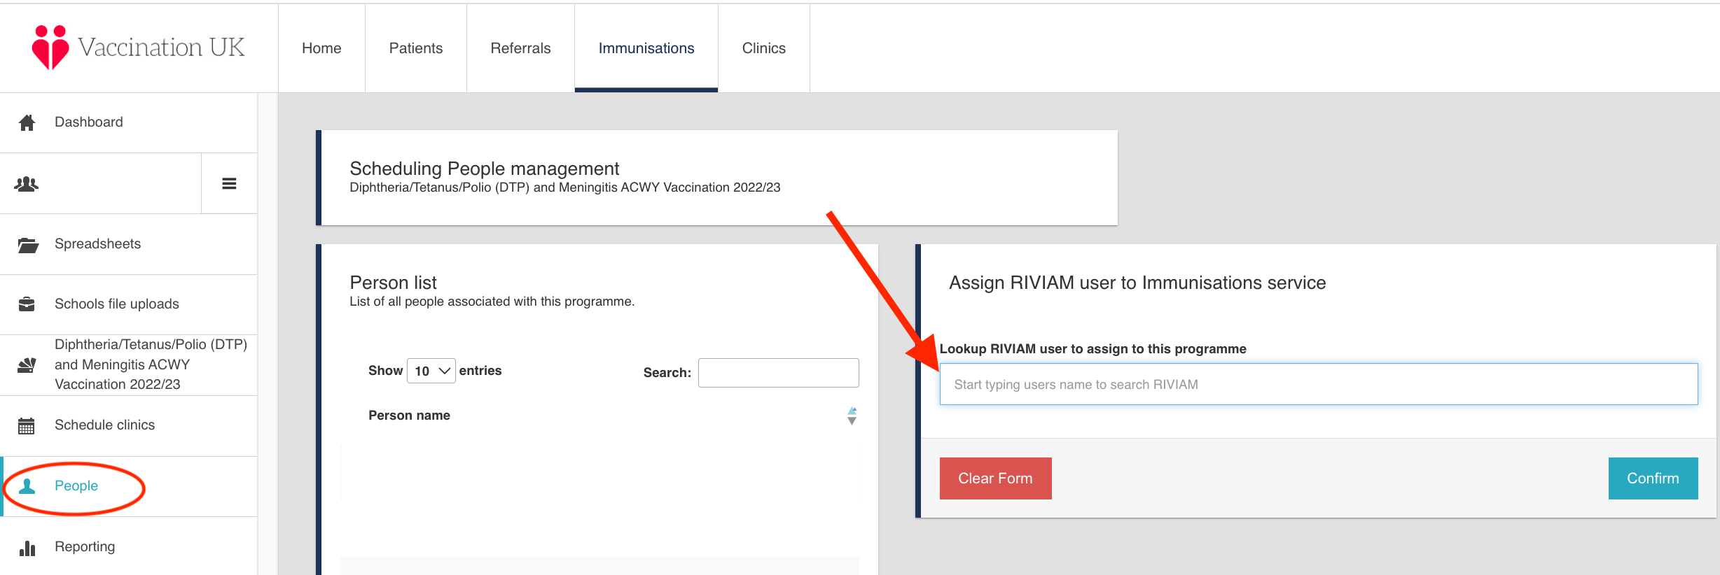Click the Spreadsheets folder icon
This screenshot has height=575, width=1720.
click(x=27, y=245)
